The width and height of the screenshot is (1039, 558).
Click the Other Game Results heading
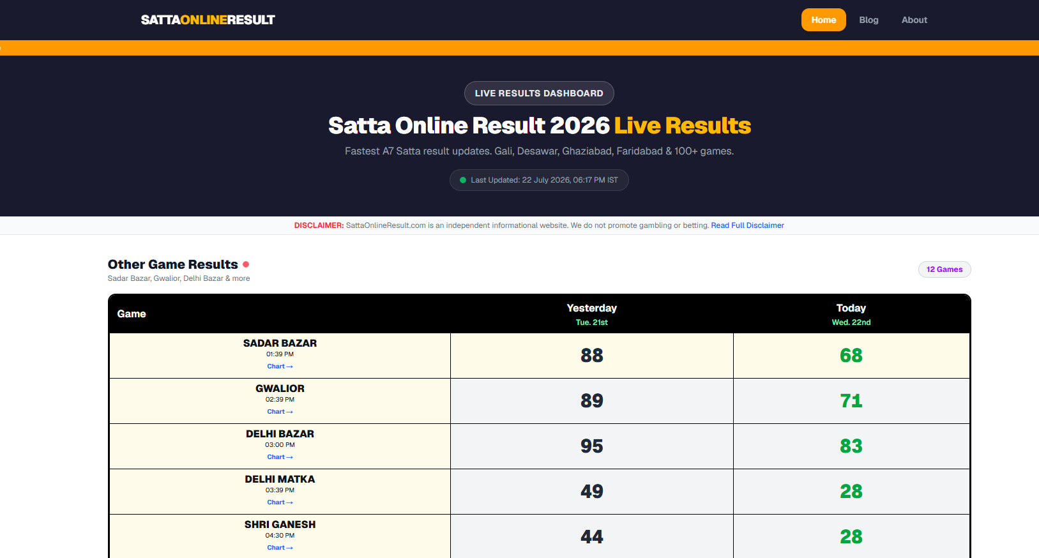[172, 264]
